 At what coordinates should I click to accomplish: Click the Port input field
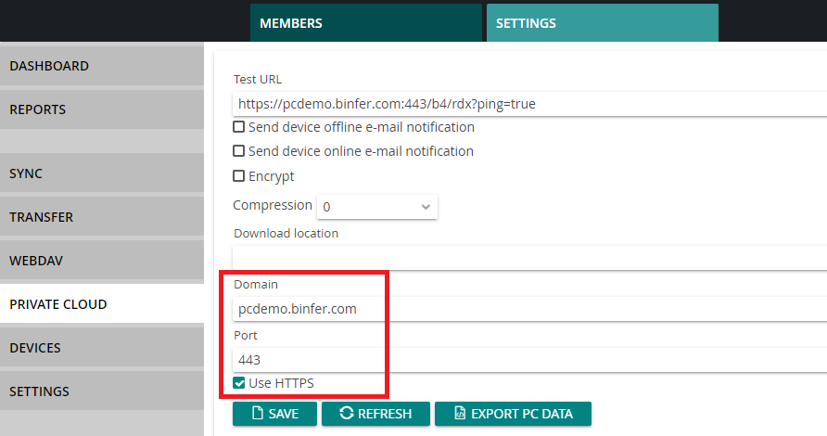click(x=529, y=360)
